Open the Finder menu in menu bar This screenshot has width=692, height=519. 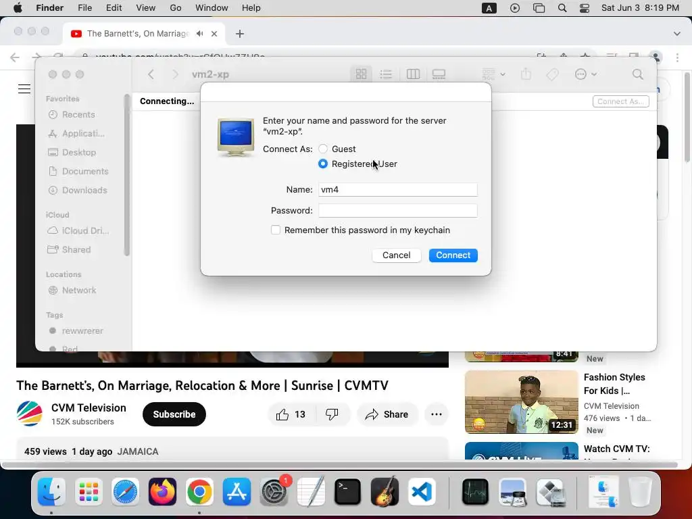point(49,8)
